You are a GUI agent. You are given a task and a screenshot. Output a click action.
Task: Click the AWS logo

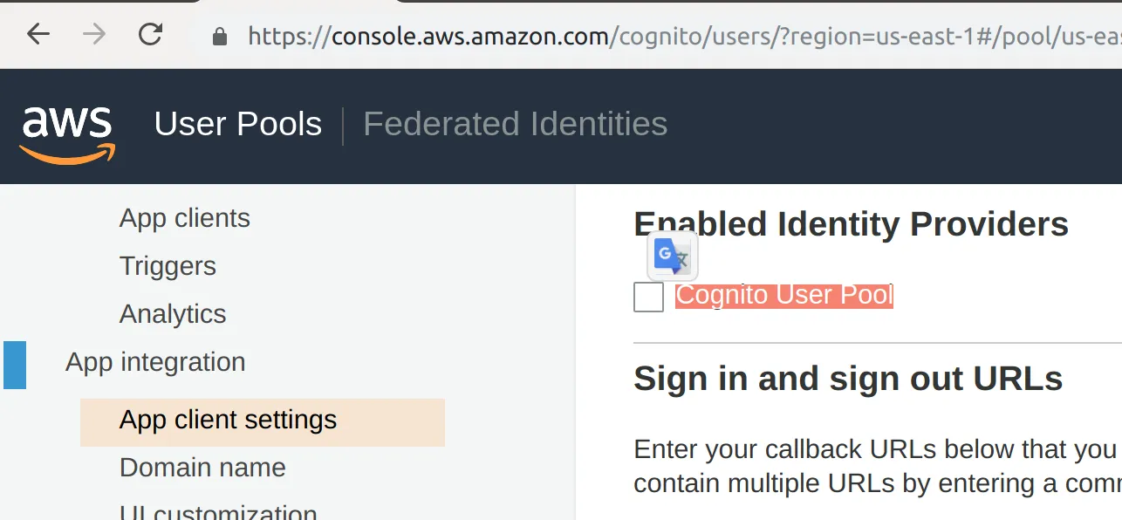tap(68, 133)
